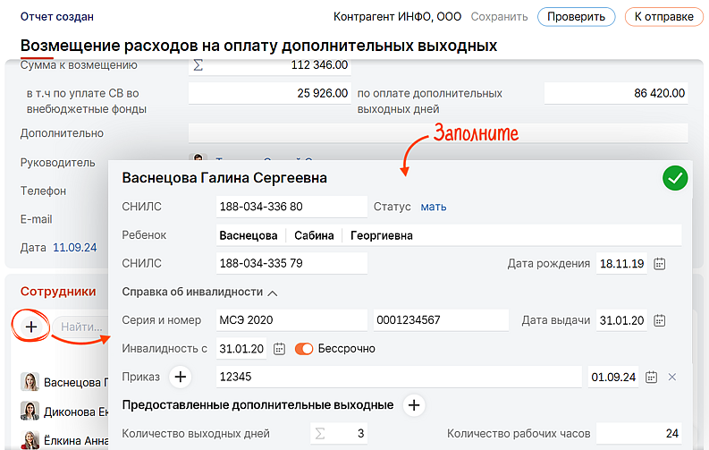Open calendar for child's birth date

point(660,264)
